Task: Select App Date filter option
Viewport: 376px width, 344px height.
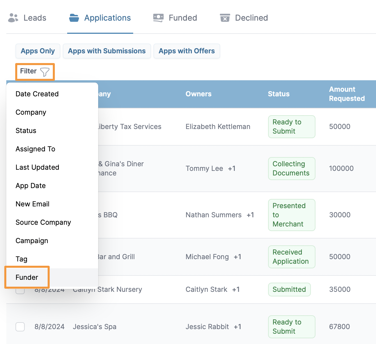Action: point(52,186)
